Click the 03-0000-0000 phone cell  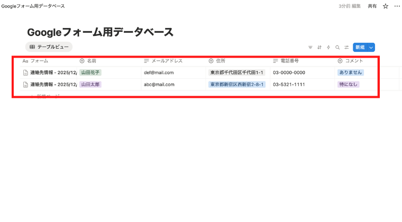coord(289,72)
